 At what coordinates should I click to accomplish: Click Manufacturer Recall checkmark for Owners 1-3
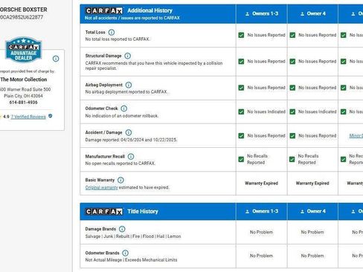241,159
